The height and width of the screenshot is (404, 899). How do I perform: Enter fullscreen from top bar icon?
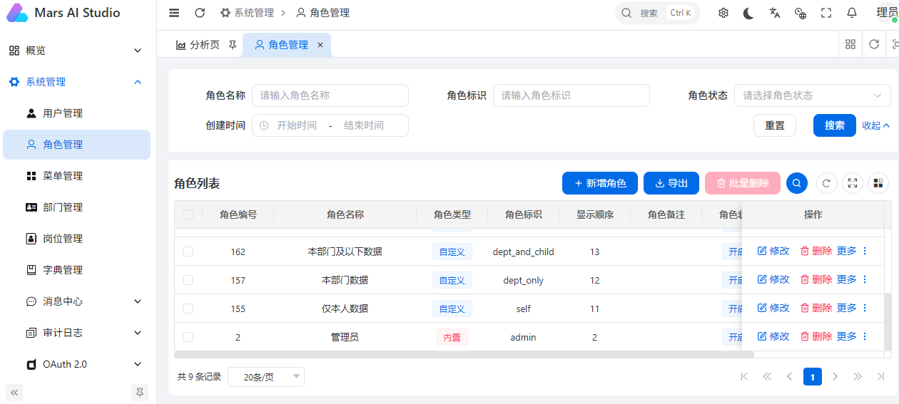(826, 13)
